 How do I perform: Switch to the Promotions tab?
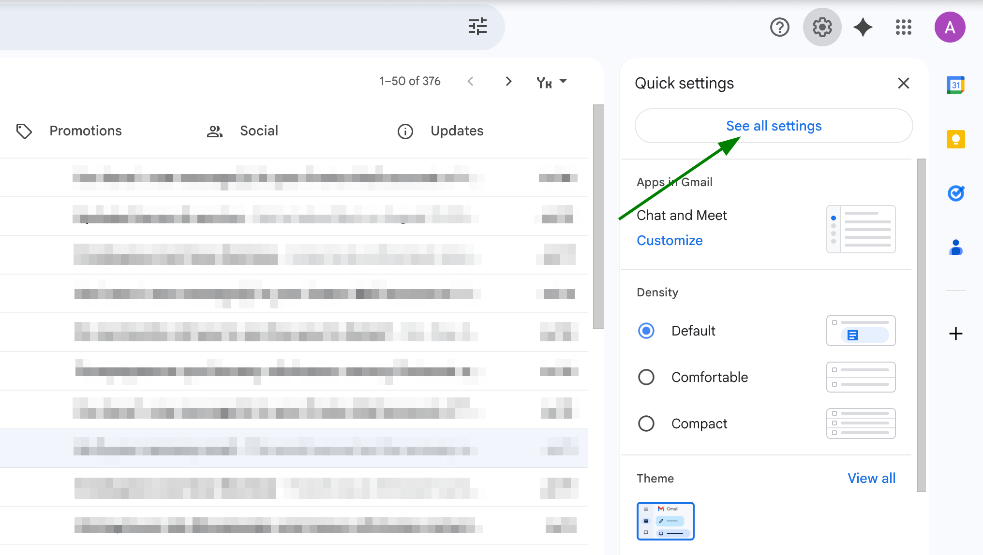(85, 131)
